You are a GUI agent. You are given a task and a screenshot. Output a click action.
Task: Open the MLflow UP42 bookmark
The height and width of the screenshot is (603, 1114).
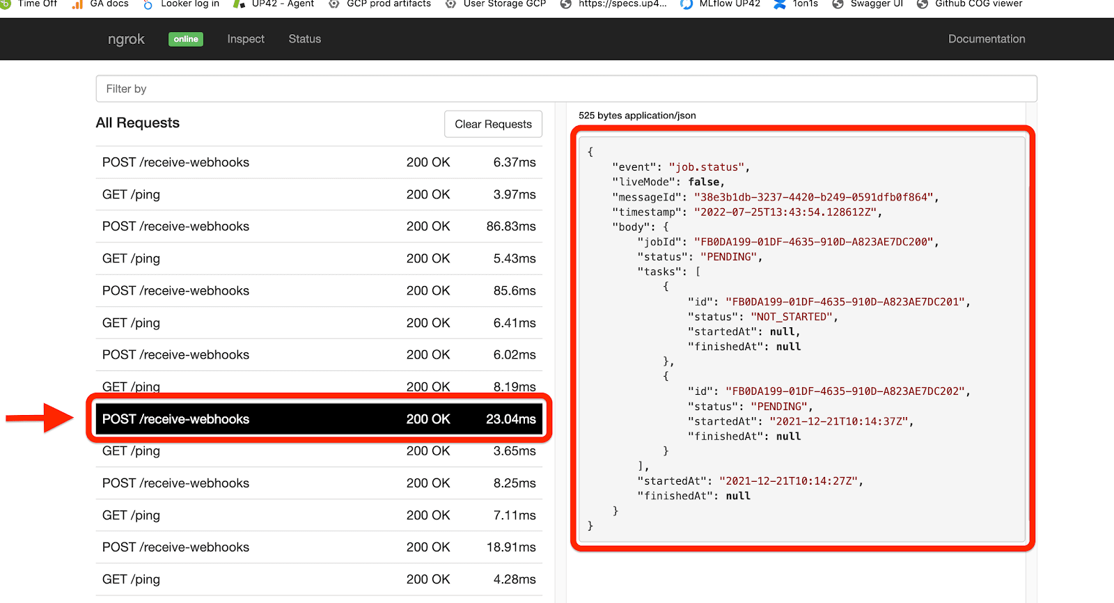tap(721, 3)
